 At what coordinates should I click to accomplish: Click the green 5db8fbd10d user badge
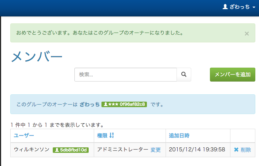click(71, 150)
